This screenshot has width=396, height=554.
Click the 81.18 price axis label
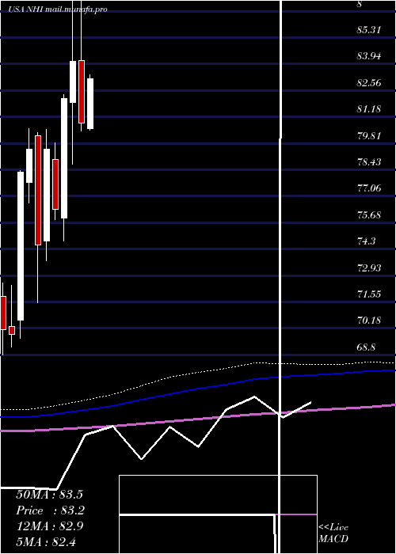(369, 109)
